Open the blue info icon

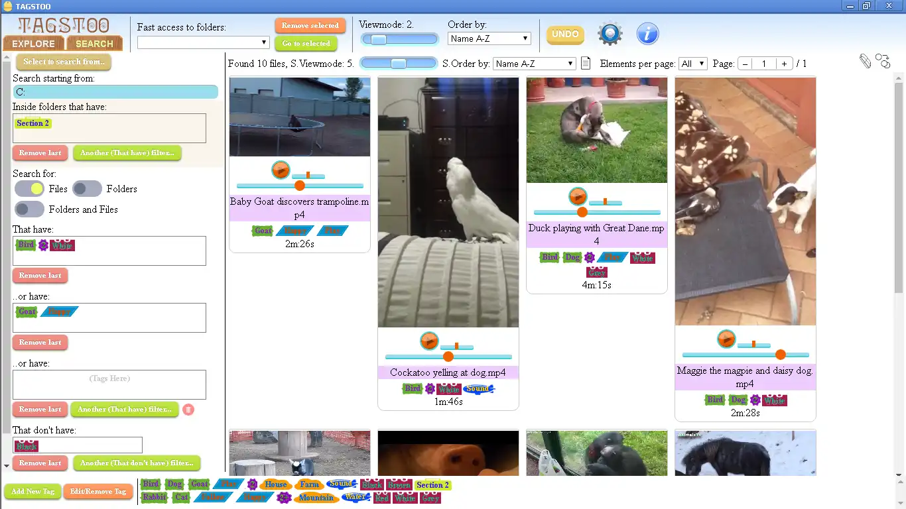647,33
